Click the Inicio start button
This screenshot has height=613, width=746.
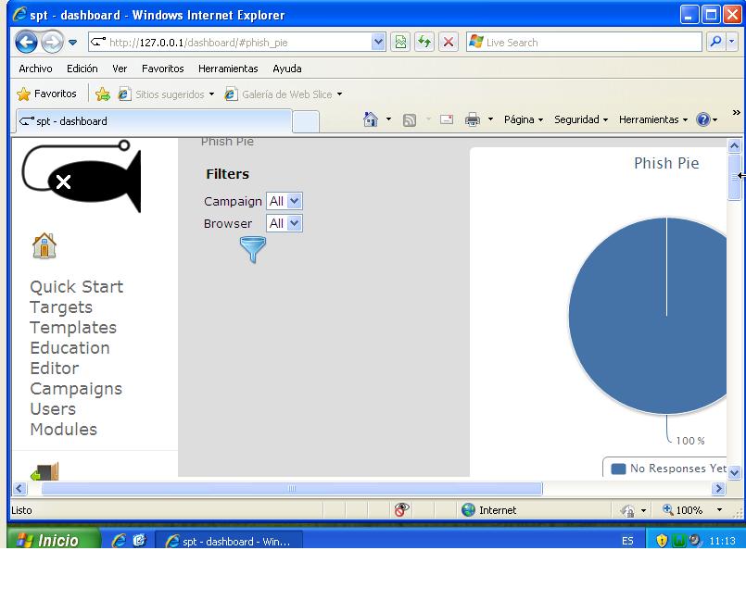51,541
